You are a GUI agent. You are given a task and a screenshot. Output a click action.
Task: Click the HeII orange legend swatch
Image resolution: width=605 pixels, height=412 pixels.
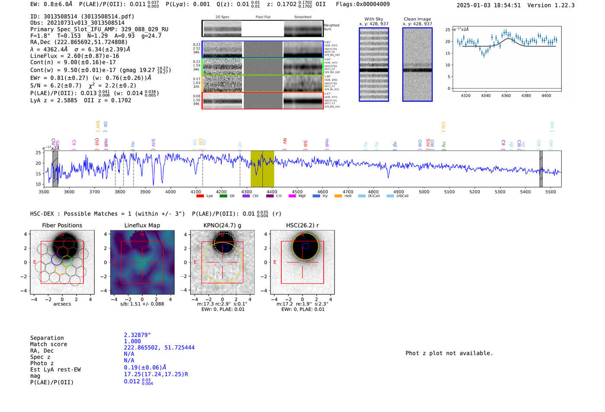[338, 196]
